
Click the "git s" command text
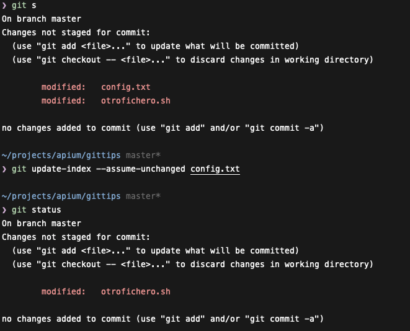click(24, 6)
